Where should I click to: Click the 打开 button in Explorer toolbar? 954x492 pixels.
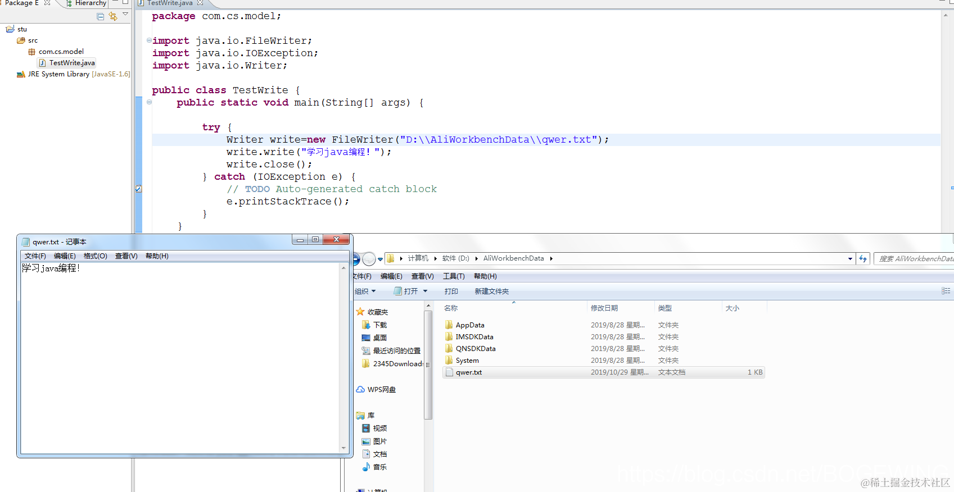405,291
